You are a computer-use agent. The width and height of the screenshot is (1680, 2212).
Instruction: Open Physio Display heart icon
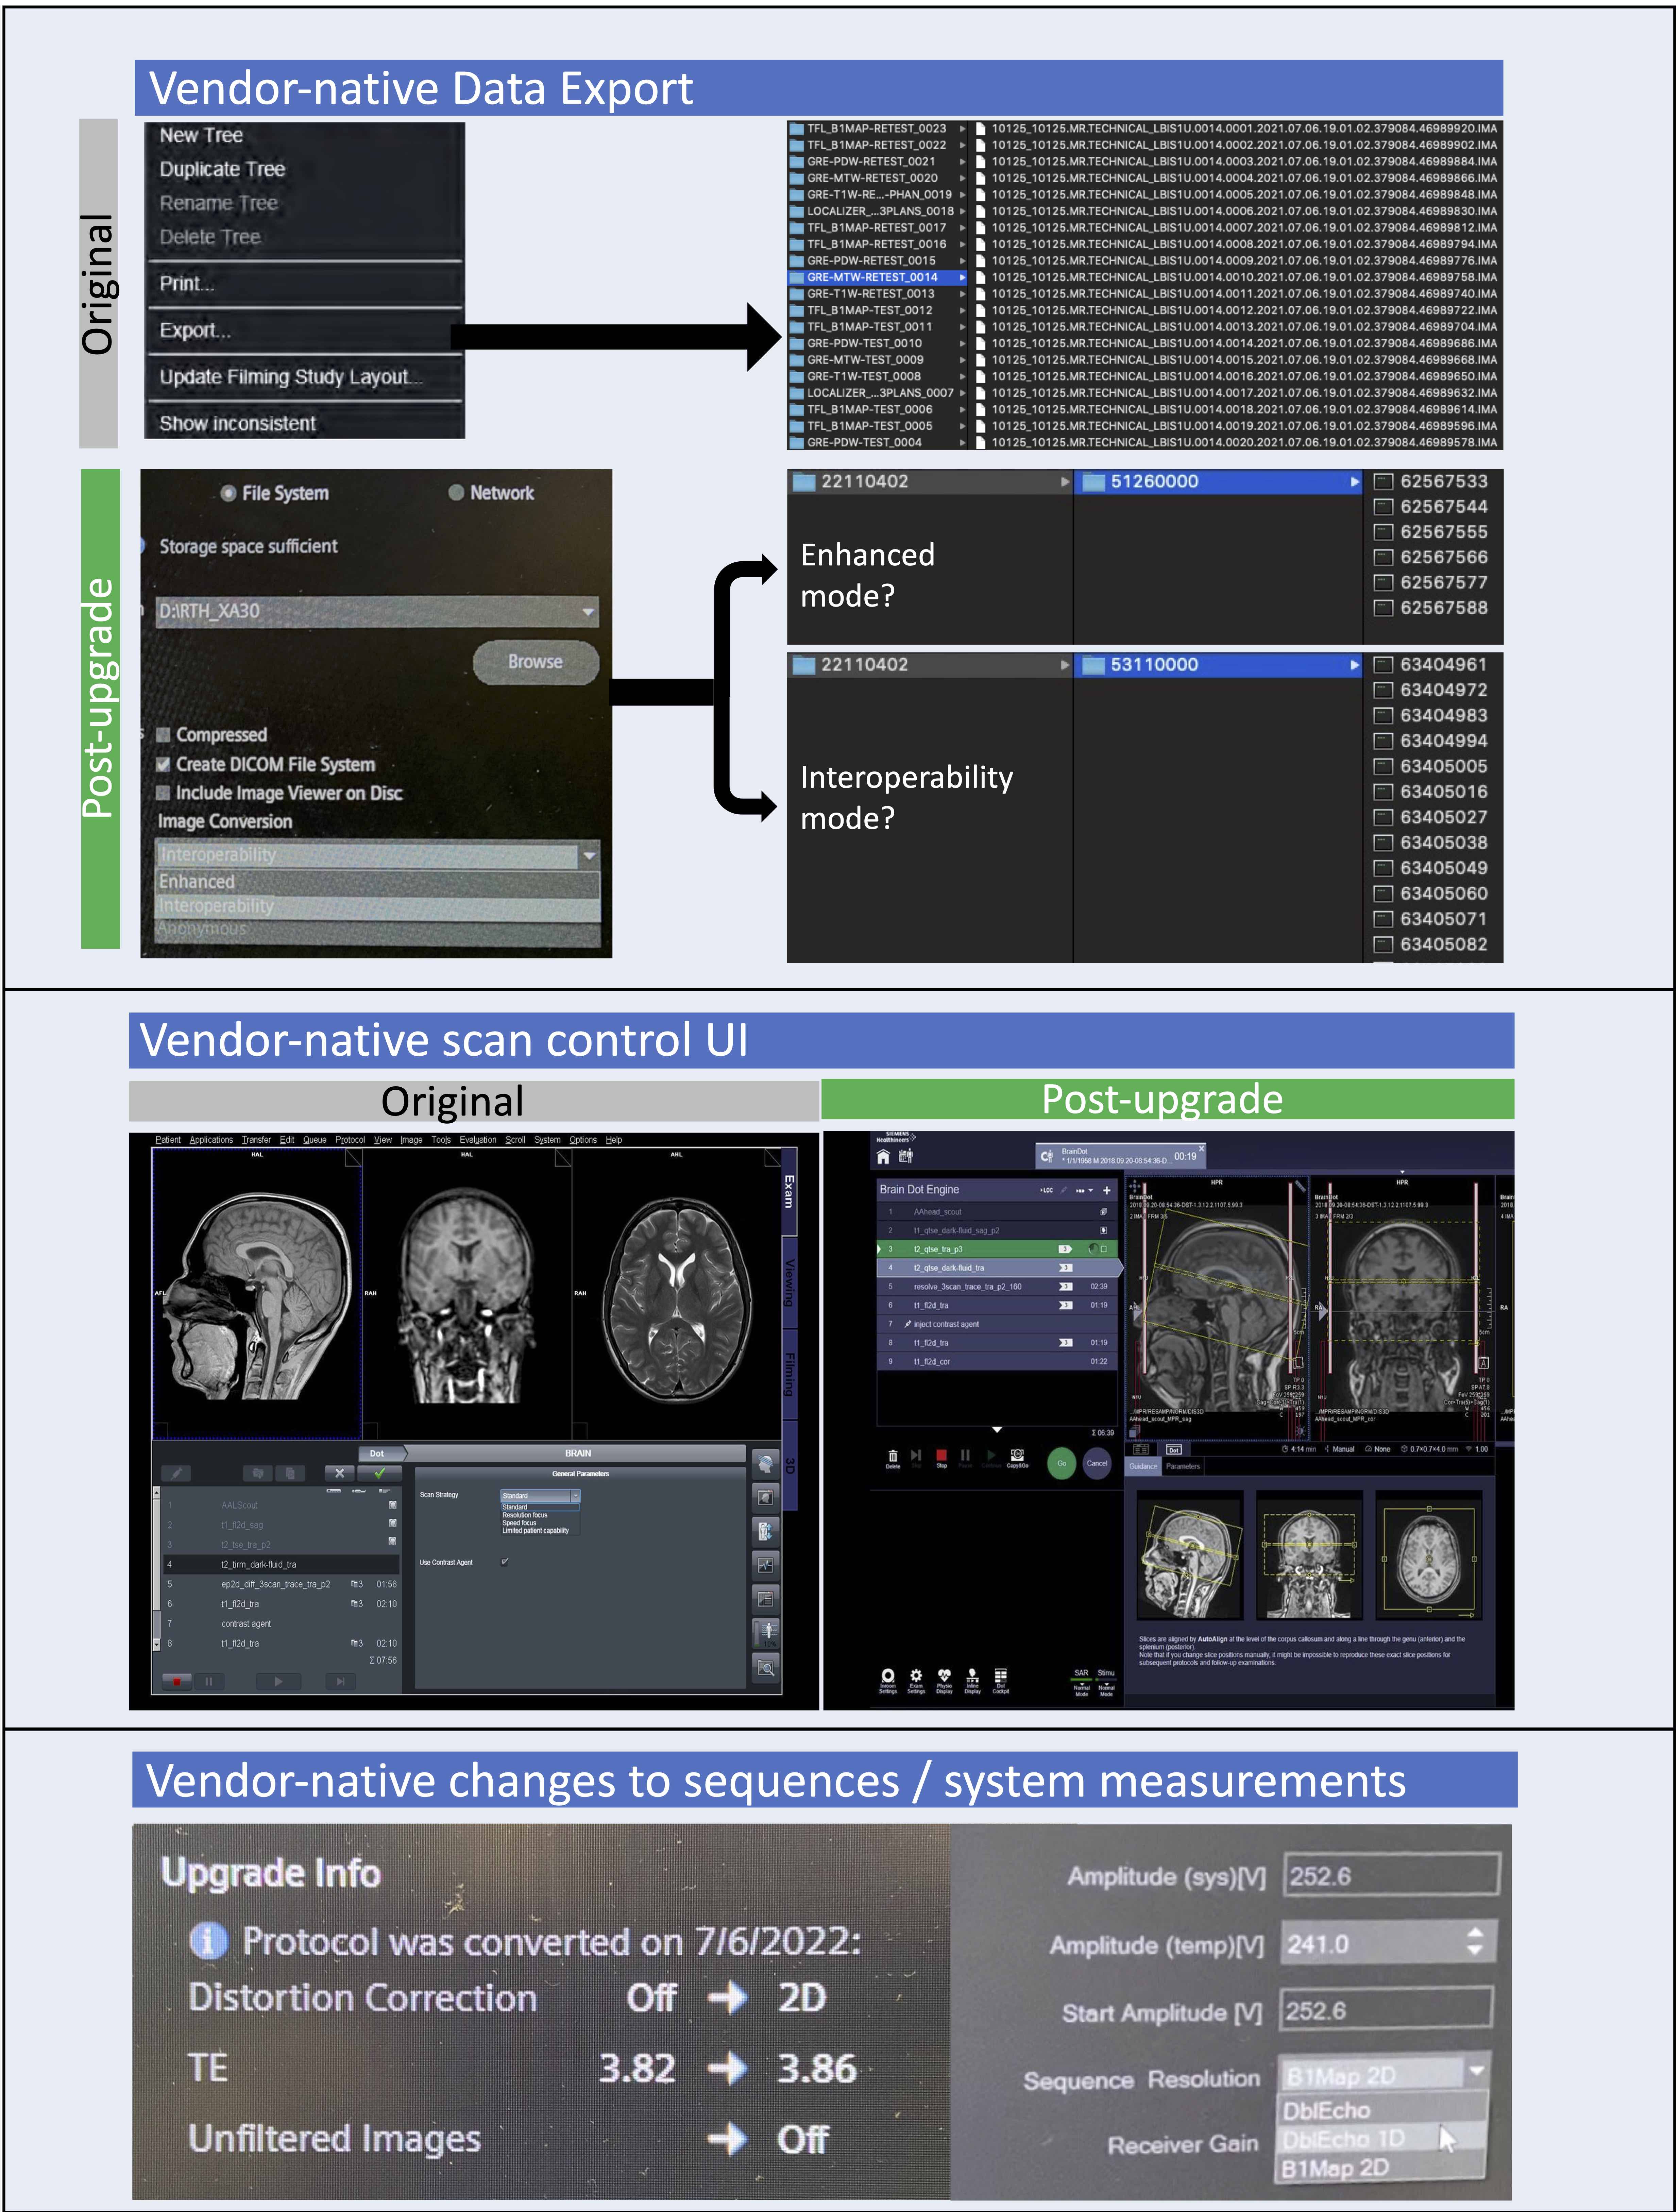[x=944, y=1675]
